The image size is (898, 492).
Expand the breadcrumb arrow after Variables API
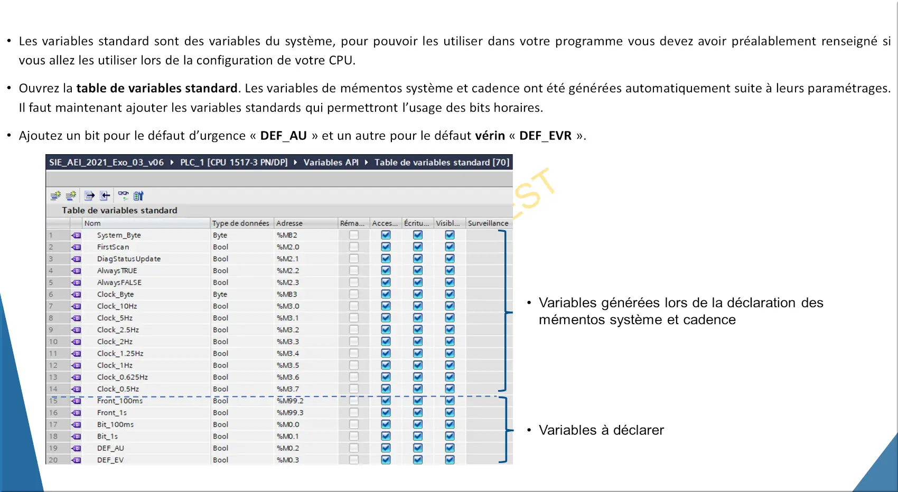(x=366, y=163)
